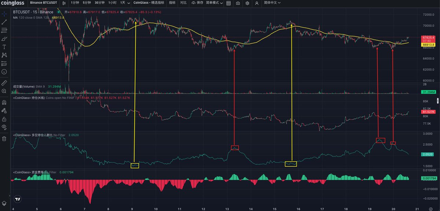Image resolution: width=440 pixels, height=211 pixels.
Task: Expand the time interval dropdown arrow
Action: pyautogui.click(x=129, y=3)
